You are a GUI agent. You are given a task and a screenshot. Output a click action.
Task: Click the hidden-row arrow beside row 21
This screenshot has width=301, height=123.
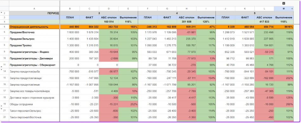(x=1, y=109)
